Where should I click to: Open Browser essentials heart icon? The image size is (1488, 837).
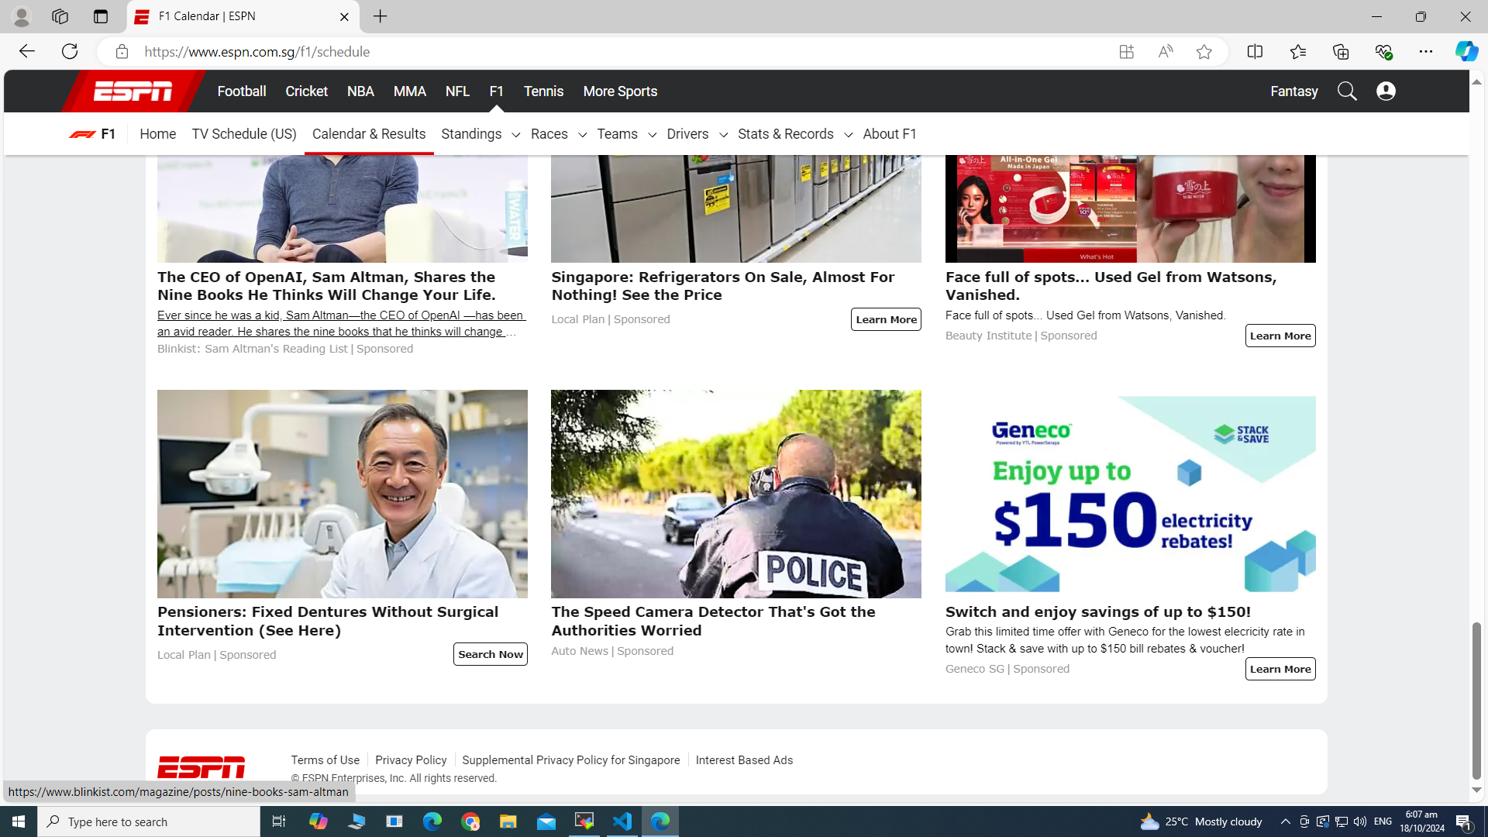[x=1383, y=52]
